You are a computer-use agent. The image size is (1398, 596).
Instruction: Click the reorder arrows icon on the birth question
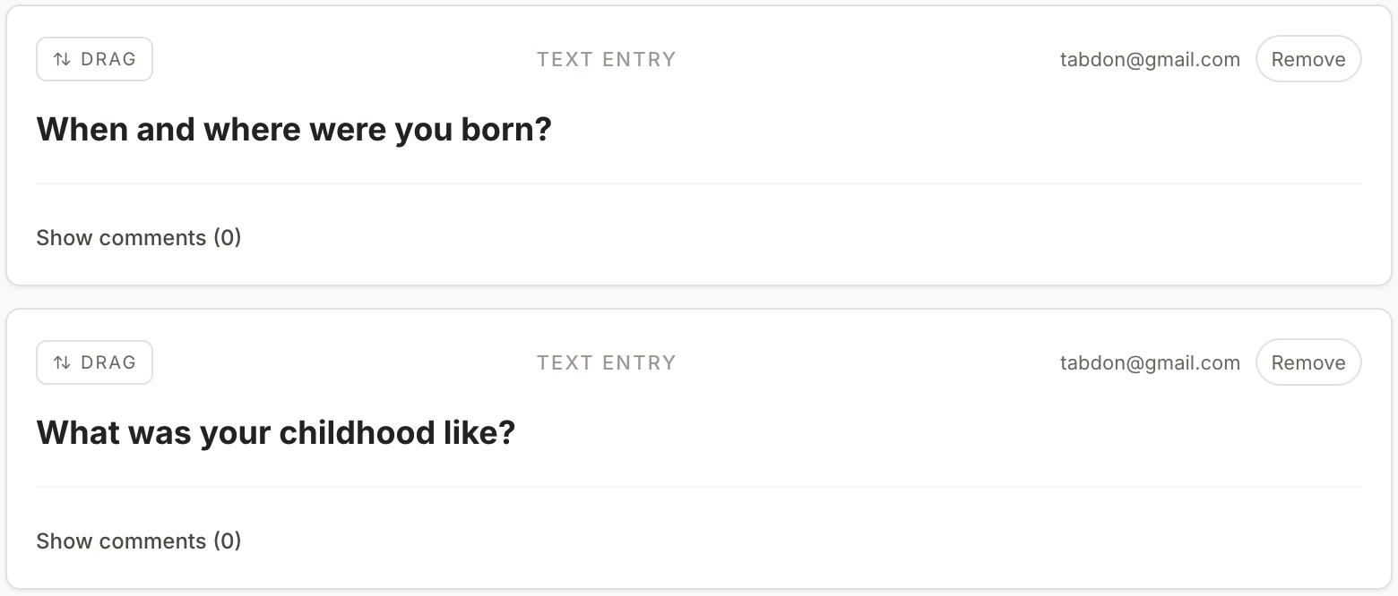coord(62,60)
